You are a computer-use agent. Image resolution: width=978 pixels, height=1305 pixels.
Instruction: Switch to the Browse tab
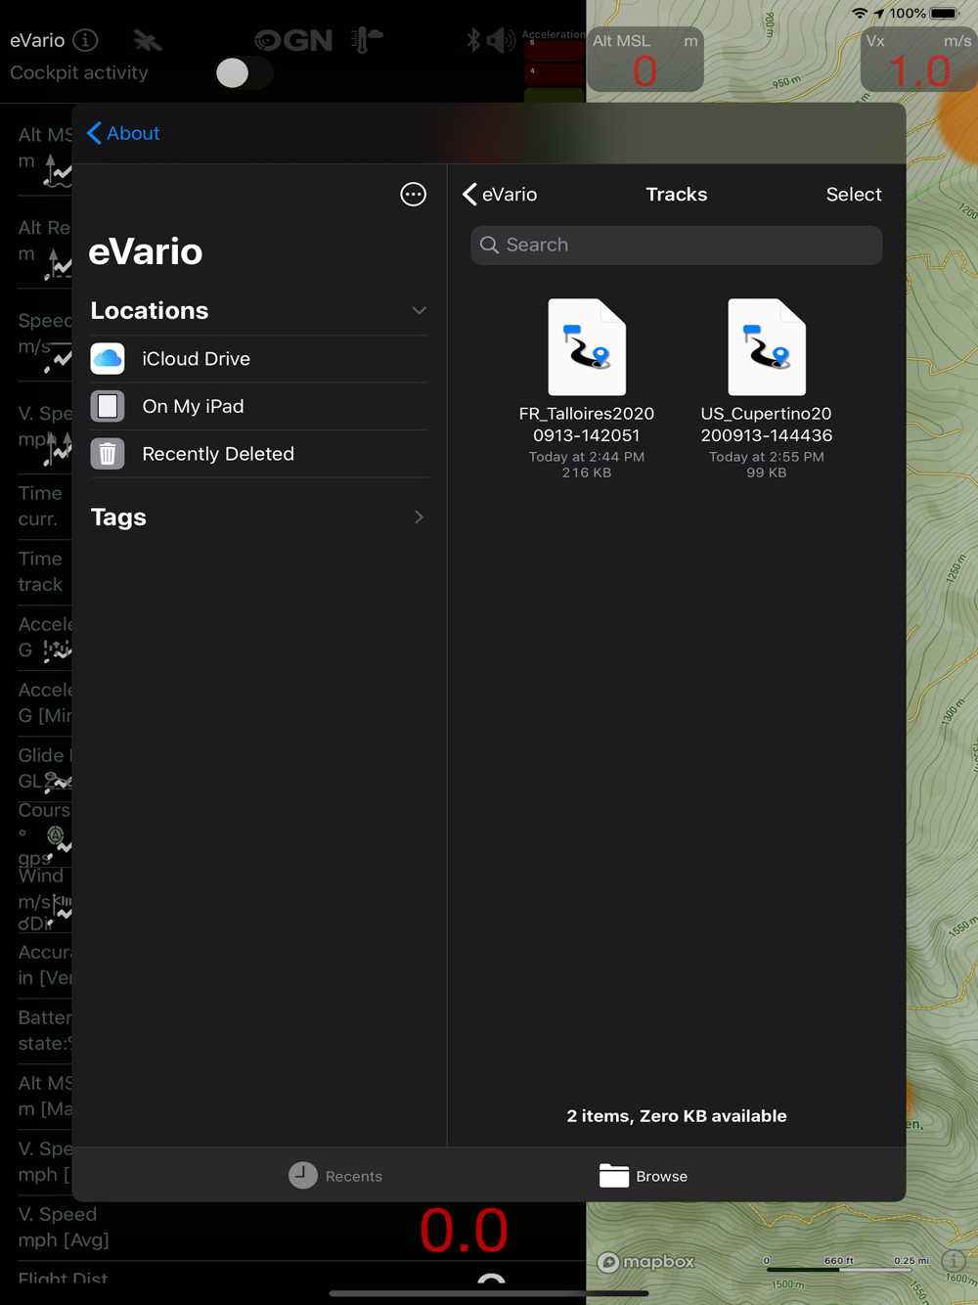[x=644, y=1176]
